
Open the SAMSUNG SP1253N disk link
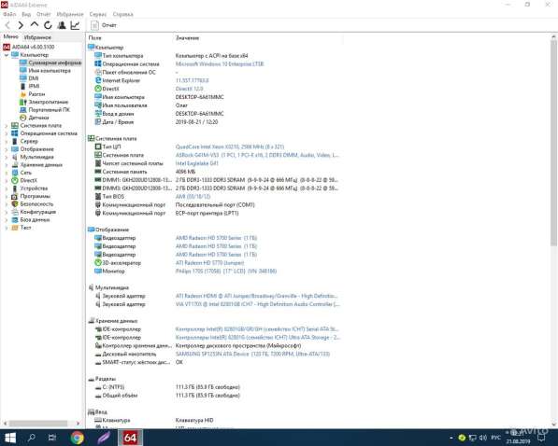coord(252,354)
